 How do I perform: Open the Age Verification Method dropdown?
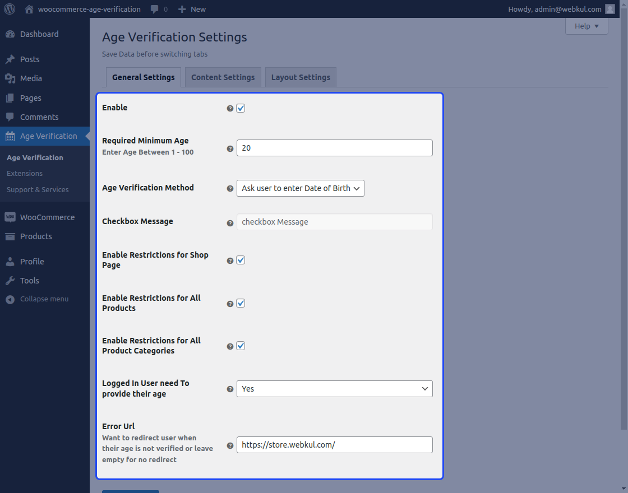pyautogui.click(x=301, y=188)
